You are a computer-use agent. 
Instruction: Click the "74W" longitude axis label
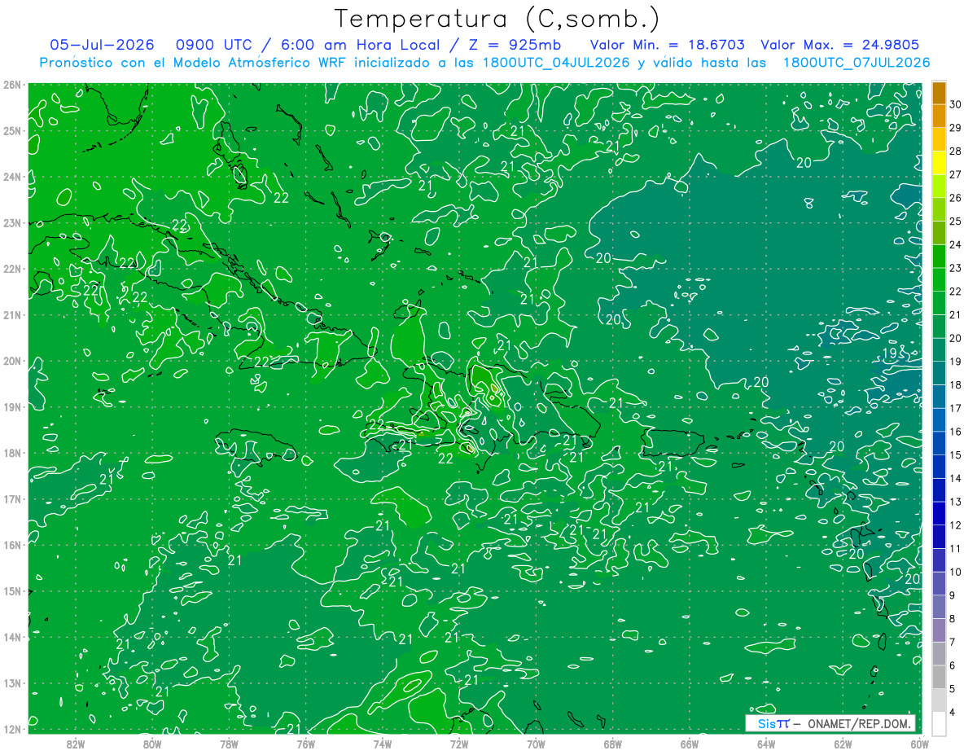[382, 744]
